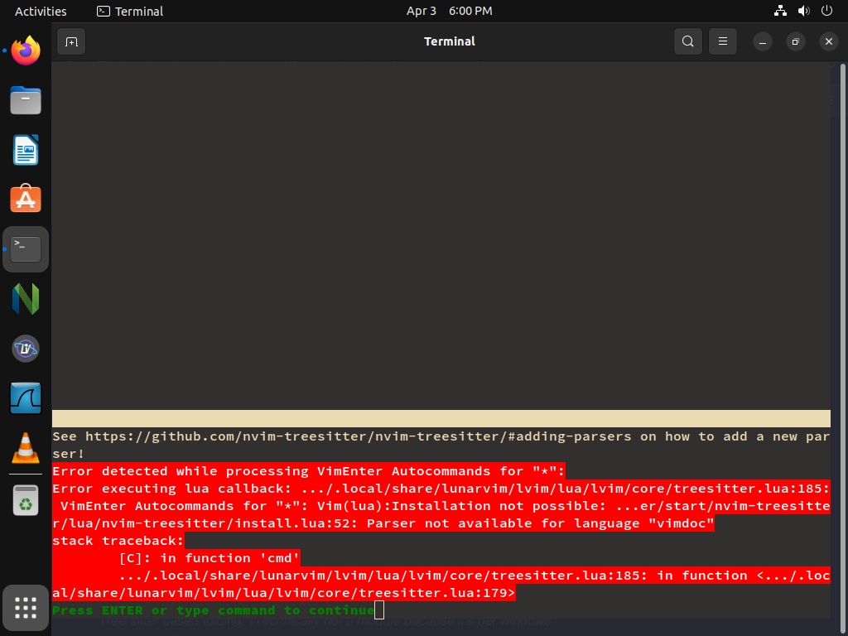Launch LibreOffice Writer from dock
The image size is (848, 636).
pyautogui.click(x=26, y=150)
